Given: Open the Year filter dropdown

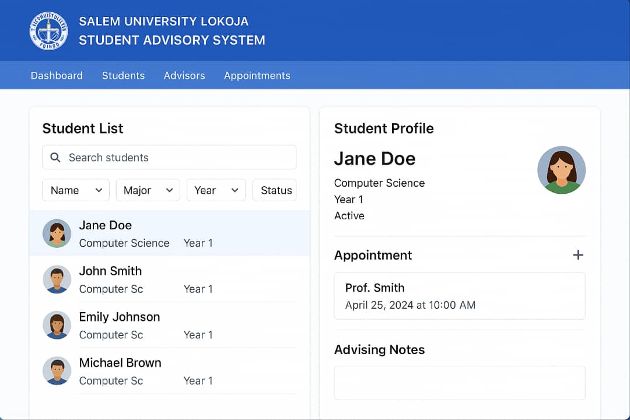Looking at the screenshot, I should (x=216, y=190).
